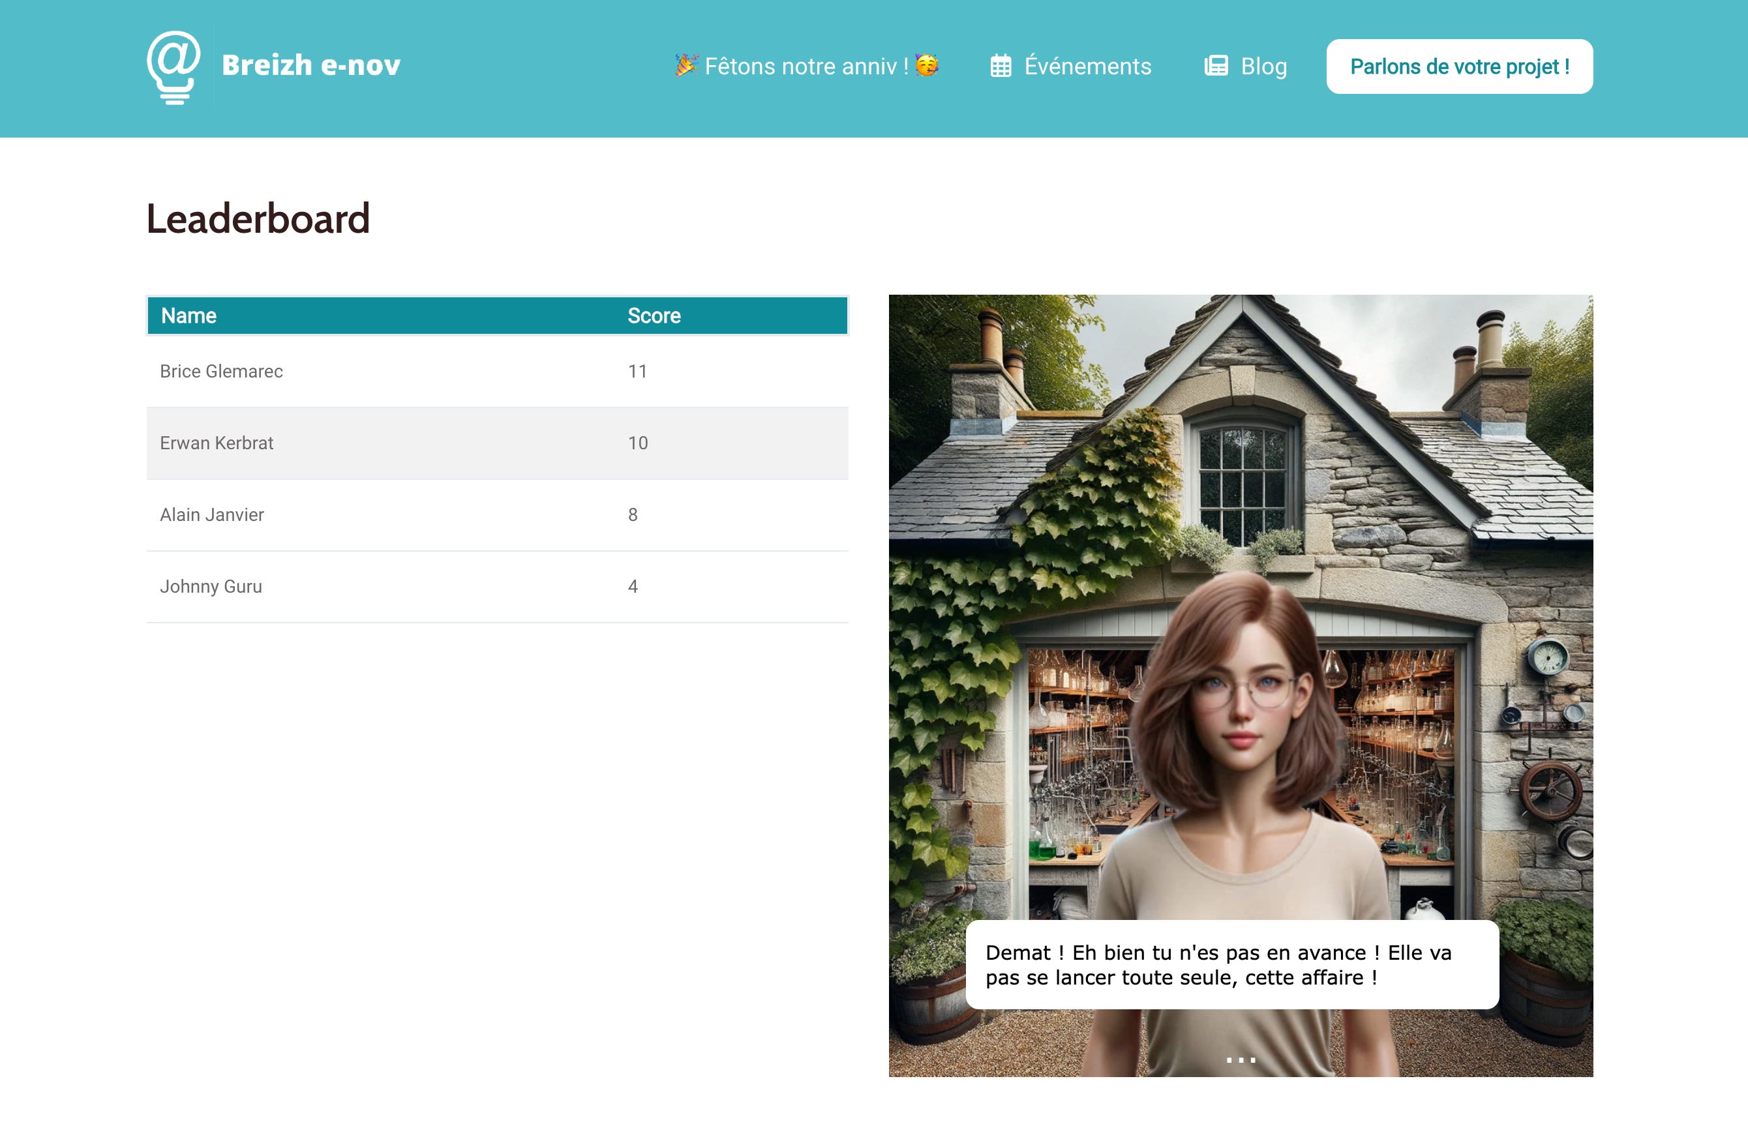Open the Événements menu item
Screen dimensions: 1748x1141
(1087, 66)
